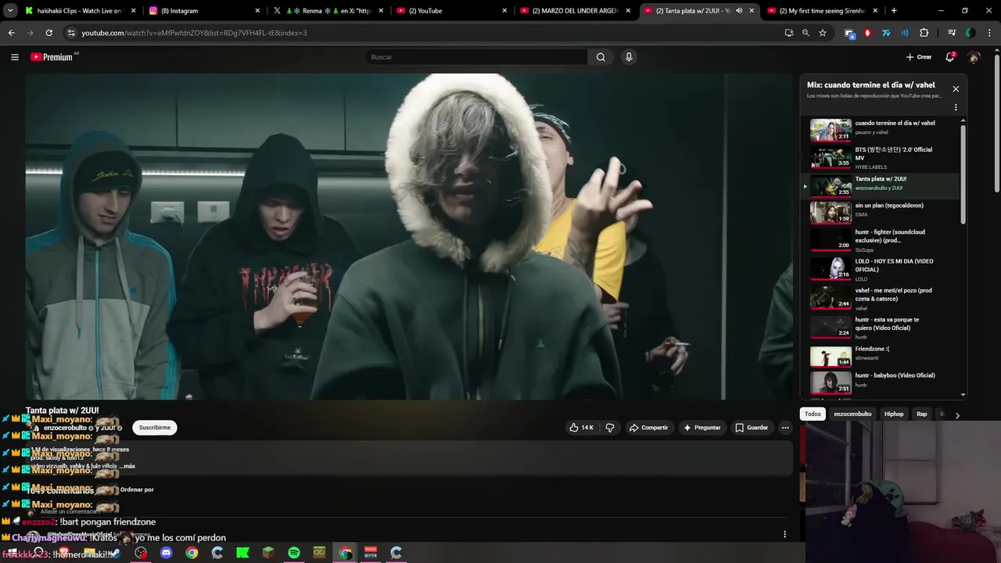Reload the current page
Screen dimensions: 1001x563
[x=48, y=33]
